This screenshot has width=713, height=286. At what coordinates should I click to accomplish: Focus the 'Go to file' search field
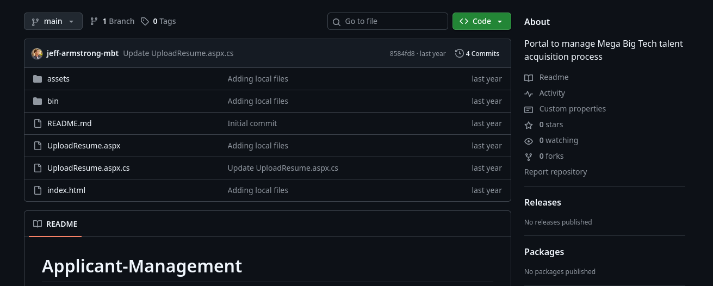388,21
